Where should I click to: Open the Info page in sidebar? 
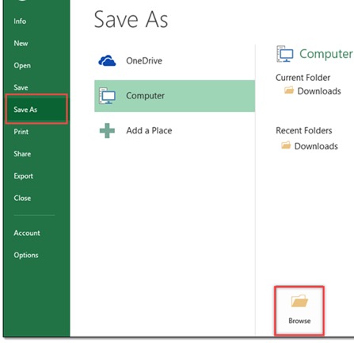(20, 21)
